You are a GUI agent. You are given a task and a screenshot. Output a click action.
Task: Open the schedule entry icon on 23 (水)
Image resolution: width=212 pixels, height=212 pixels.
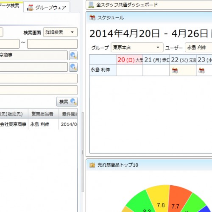point(201,70)
